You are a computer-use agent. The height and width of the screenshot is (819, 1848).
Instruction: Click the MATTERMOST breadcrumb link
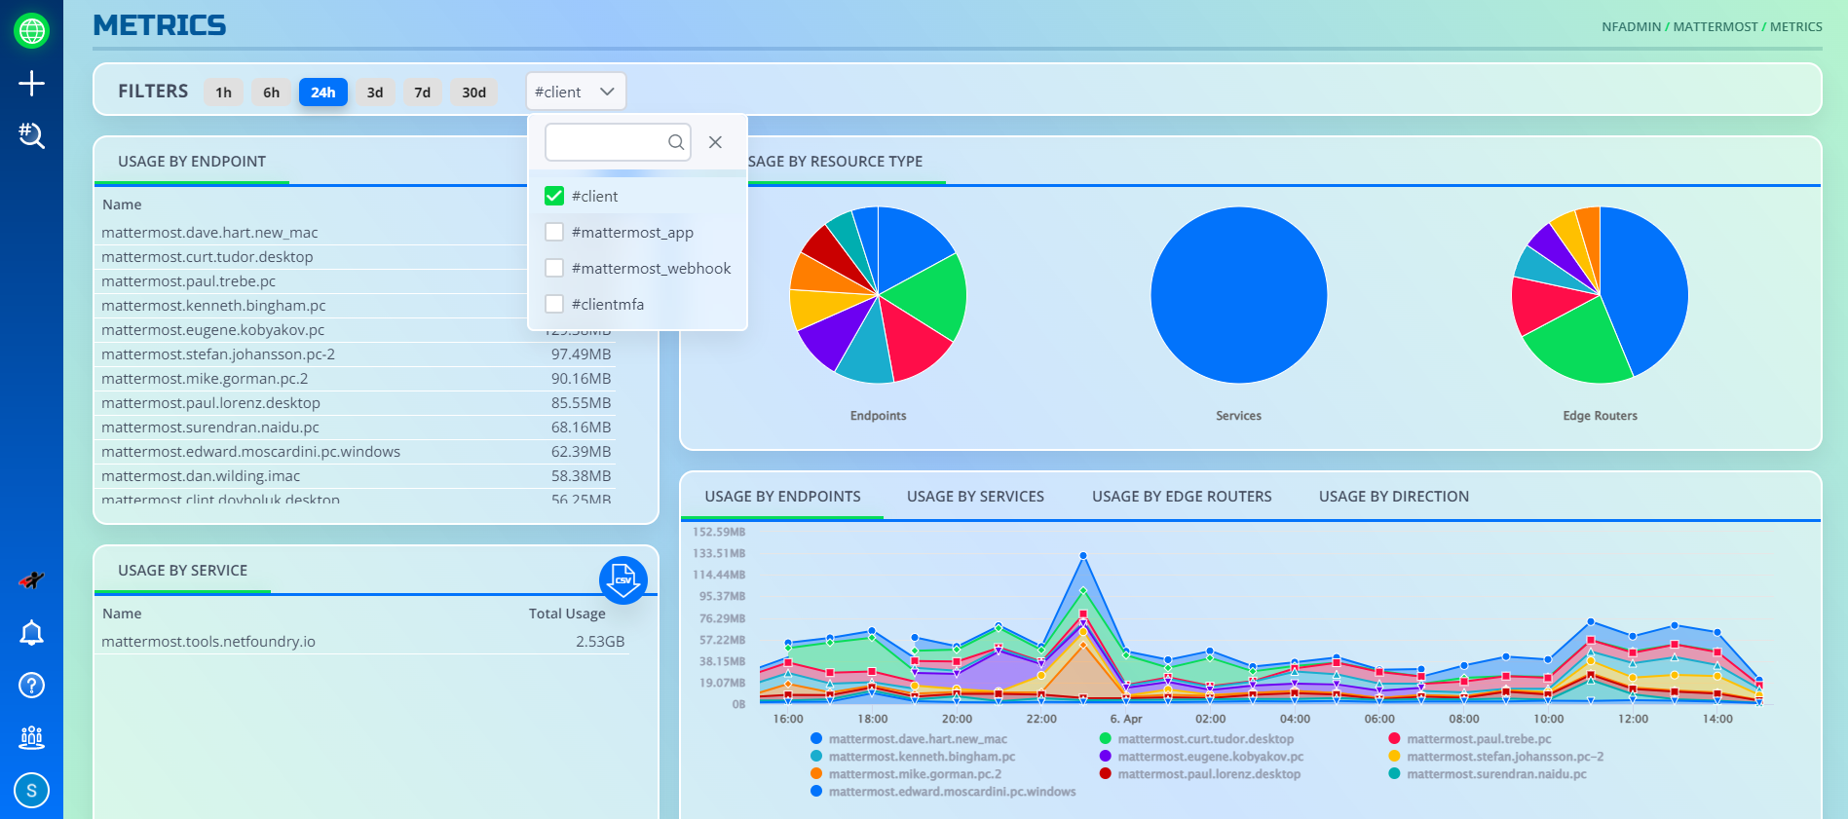point(1716,27)
